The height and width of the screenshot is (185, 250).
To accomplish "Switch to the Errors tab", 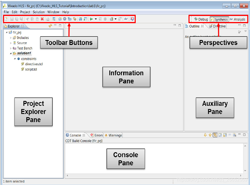I will pyautogui.click(x=97, y=135).
